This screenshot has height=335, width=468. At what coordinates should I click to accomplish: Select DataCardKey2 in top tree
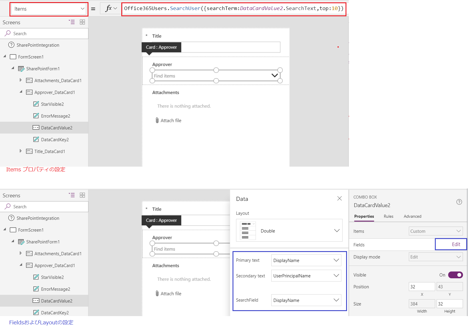click(55, 140)
